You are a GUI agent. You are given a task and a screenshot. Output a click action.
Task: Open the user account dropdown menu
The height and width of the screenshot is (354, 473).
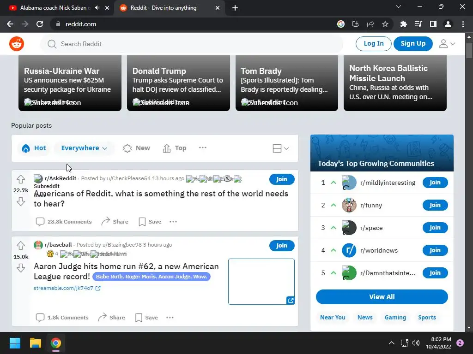(x=447, y=44)
